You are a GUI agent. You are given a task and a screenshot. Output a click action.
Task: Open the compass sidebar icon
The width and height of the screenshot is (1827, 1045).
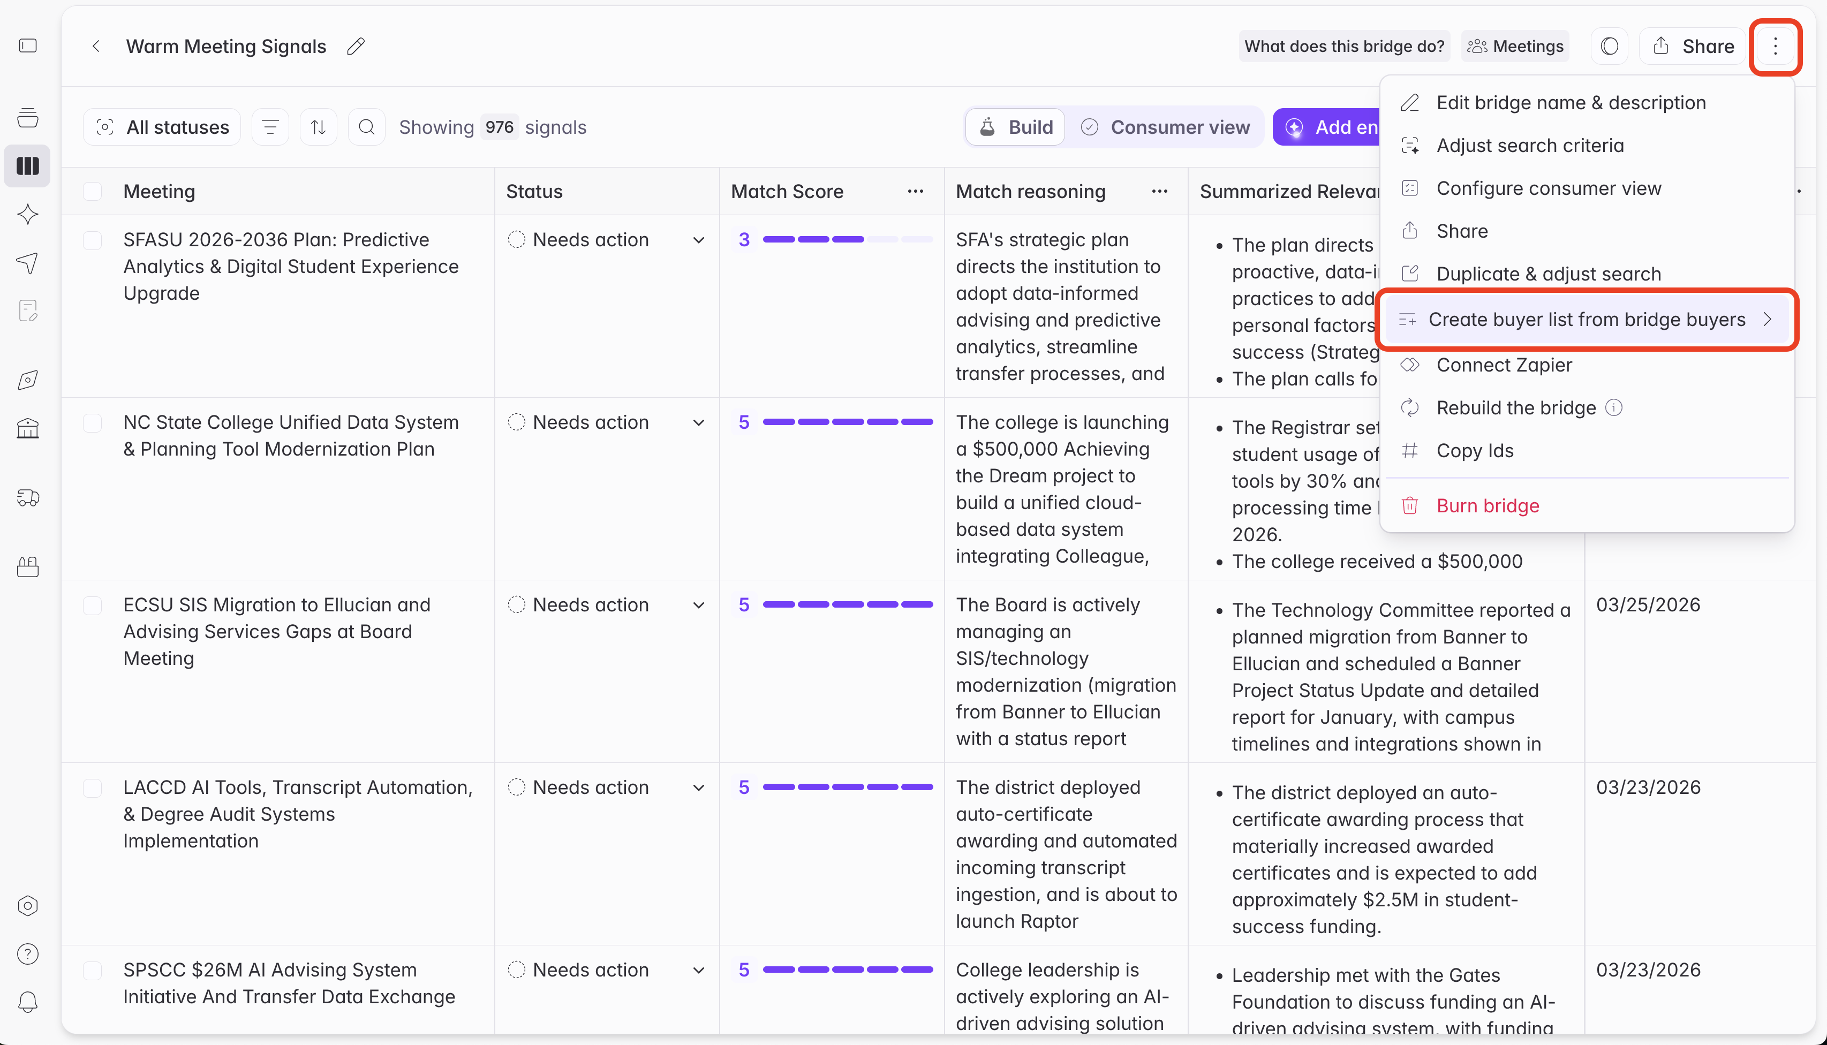tap(27, 380)
